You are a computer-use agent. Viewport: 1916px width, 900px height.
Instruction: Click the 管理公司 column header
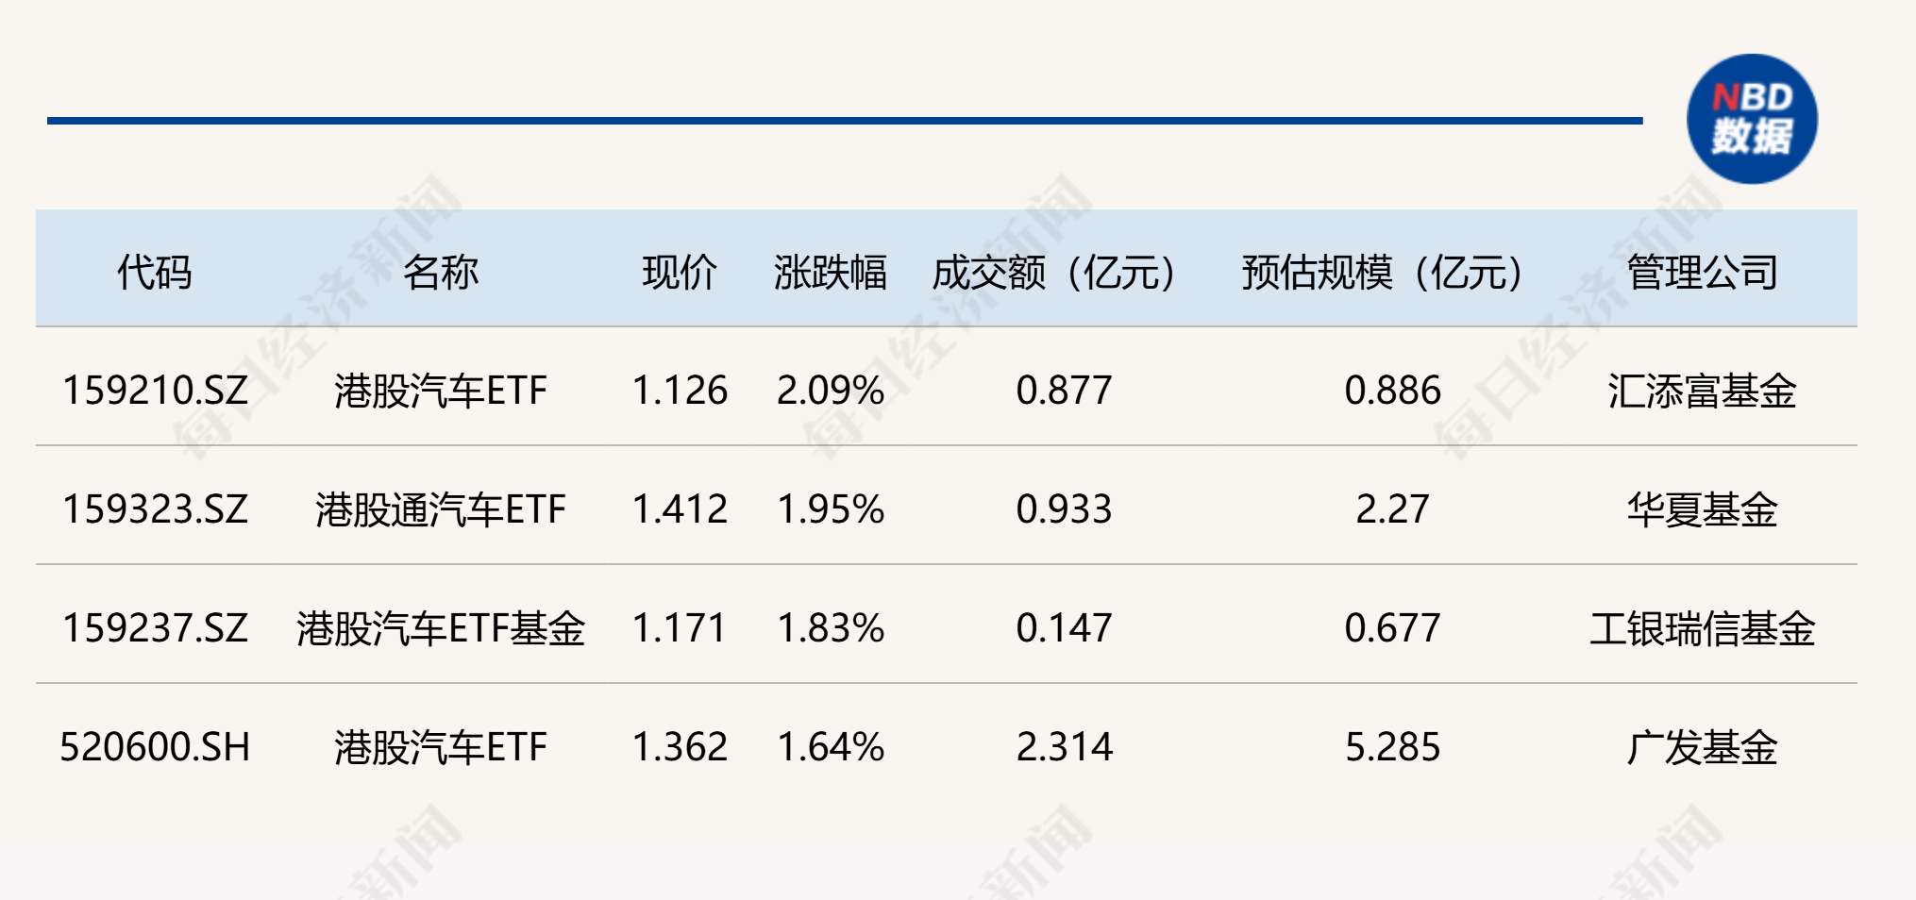[1703, 273]
